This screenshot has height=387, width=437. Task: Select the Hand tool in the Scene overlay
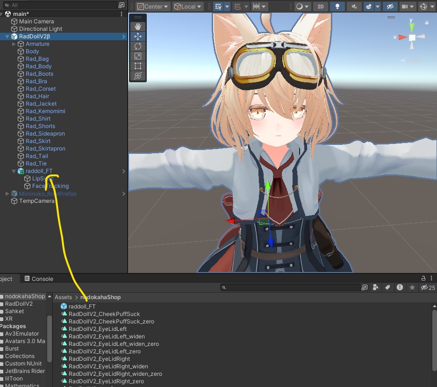(x=137, y=27)
